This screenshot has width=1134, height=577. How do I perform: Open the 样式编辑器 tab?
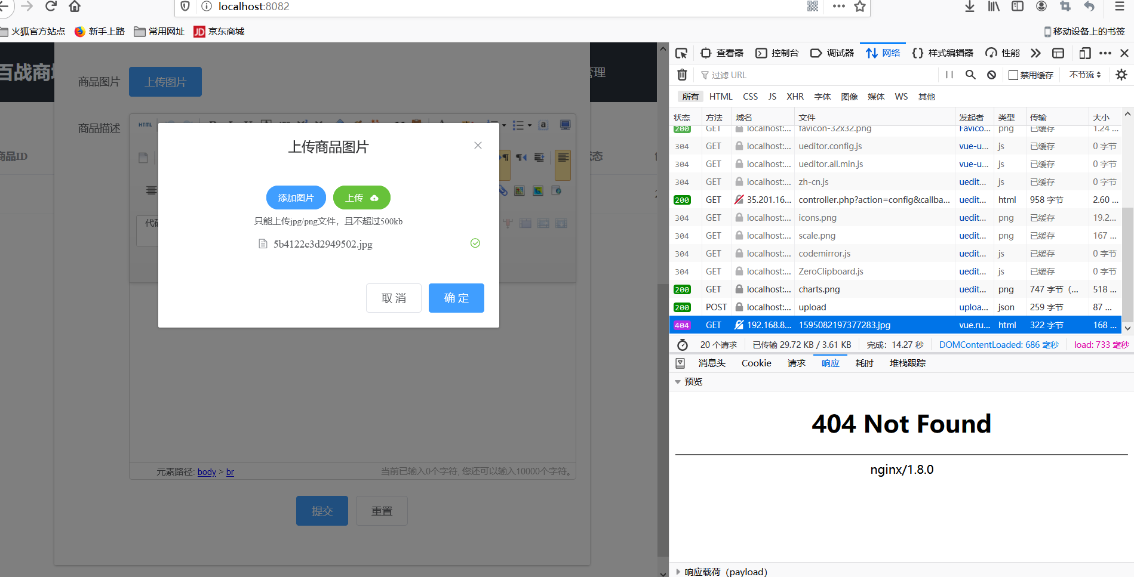(943, 53)
